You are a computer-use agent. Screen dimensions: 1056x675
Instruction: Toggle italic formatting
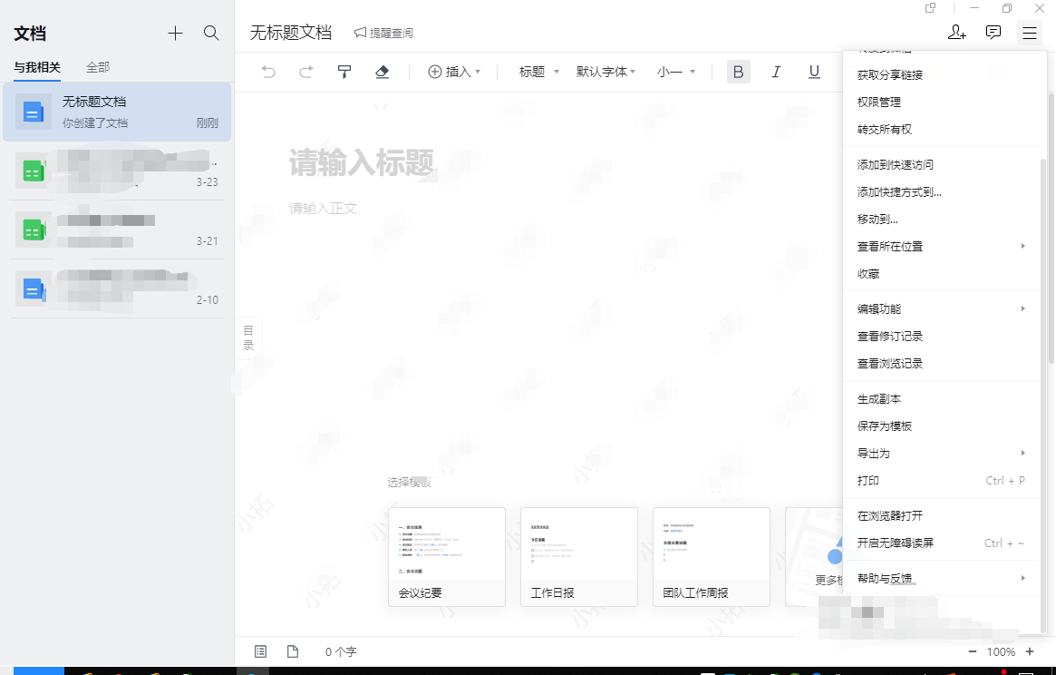(776, 72)
